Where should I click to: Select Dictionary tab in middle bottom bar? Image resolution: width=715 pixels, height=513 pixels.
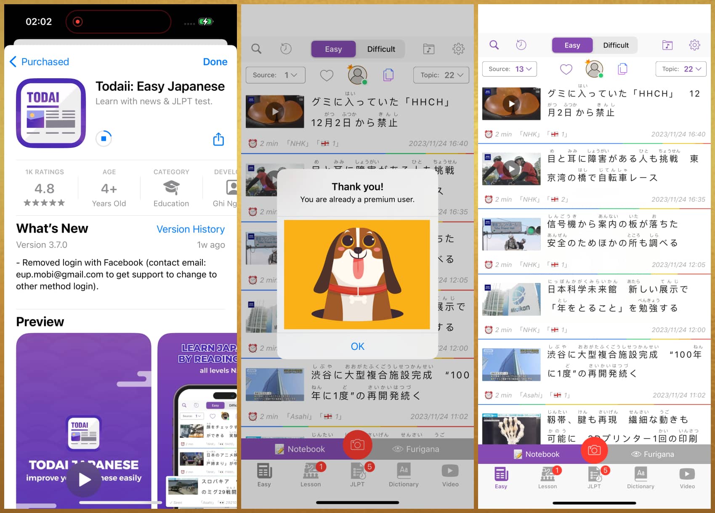(404, 475)
